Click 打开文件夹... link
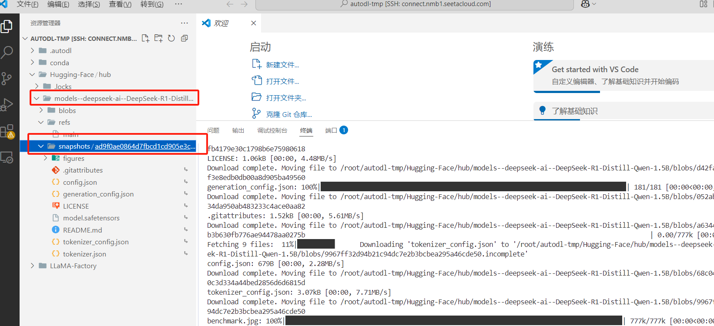This screenshot has height=326, width=714. pyautogui.click(x=286, y=98)
